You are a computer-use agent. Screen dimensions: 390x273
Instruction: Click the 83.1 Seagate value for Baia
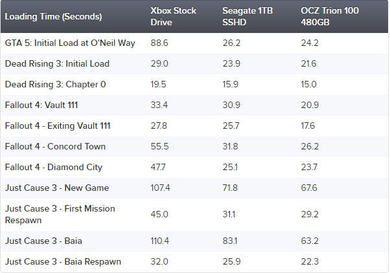pos(230,241)
